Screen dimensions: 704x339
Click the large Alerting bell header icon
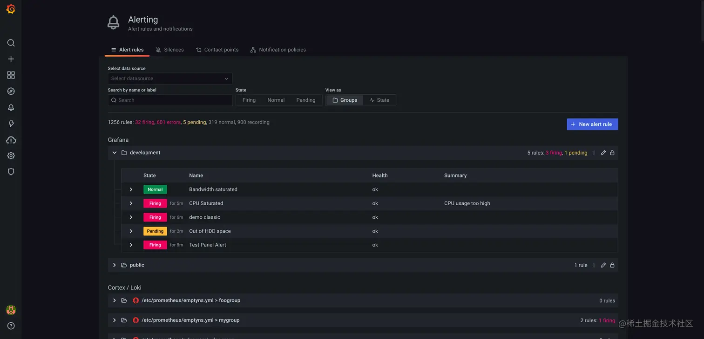click(x=114, y=22)
